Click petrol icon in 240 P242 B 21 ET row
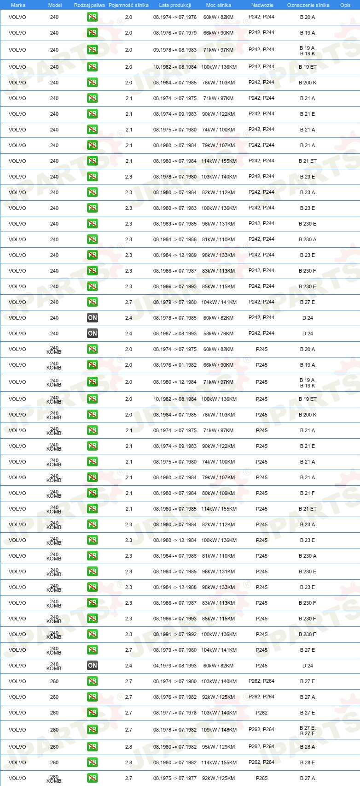 click(x=93, y=161)
